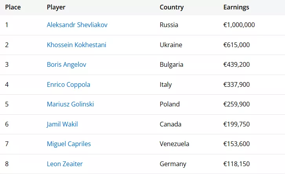Follow the Leon Zeaiter link
285x174 pixels.
point(65,164)
